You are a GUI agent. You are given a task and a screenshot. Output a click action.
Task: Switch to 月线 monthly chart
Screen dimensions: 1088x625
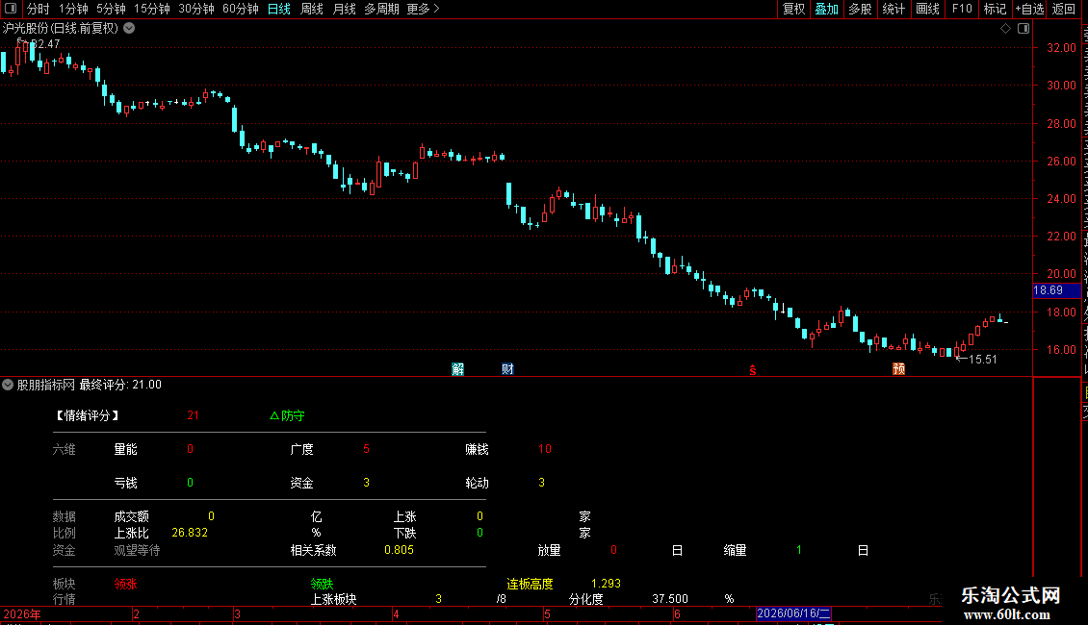pyautogui.click(x=344, y=9)
